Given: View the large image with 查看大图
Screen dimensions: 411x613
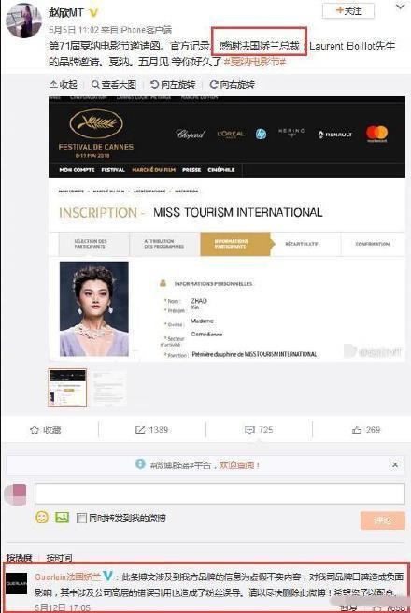Looking at the screenshot, I should pyautogui.click(x=114, y=84).
